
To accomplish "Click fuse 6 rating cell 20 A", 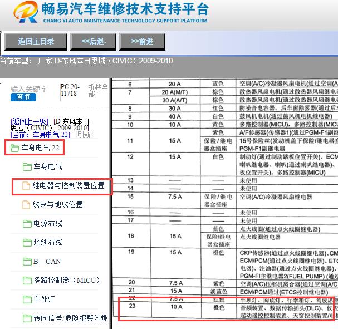I will (x=175, y=84).
